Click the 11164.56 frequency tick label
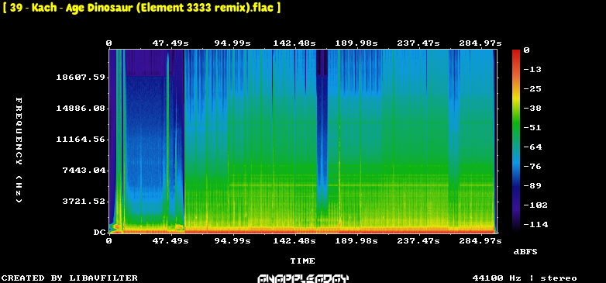This screenshot has height=283, width=606. pyautogui.click(x=81, y=140)
